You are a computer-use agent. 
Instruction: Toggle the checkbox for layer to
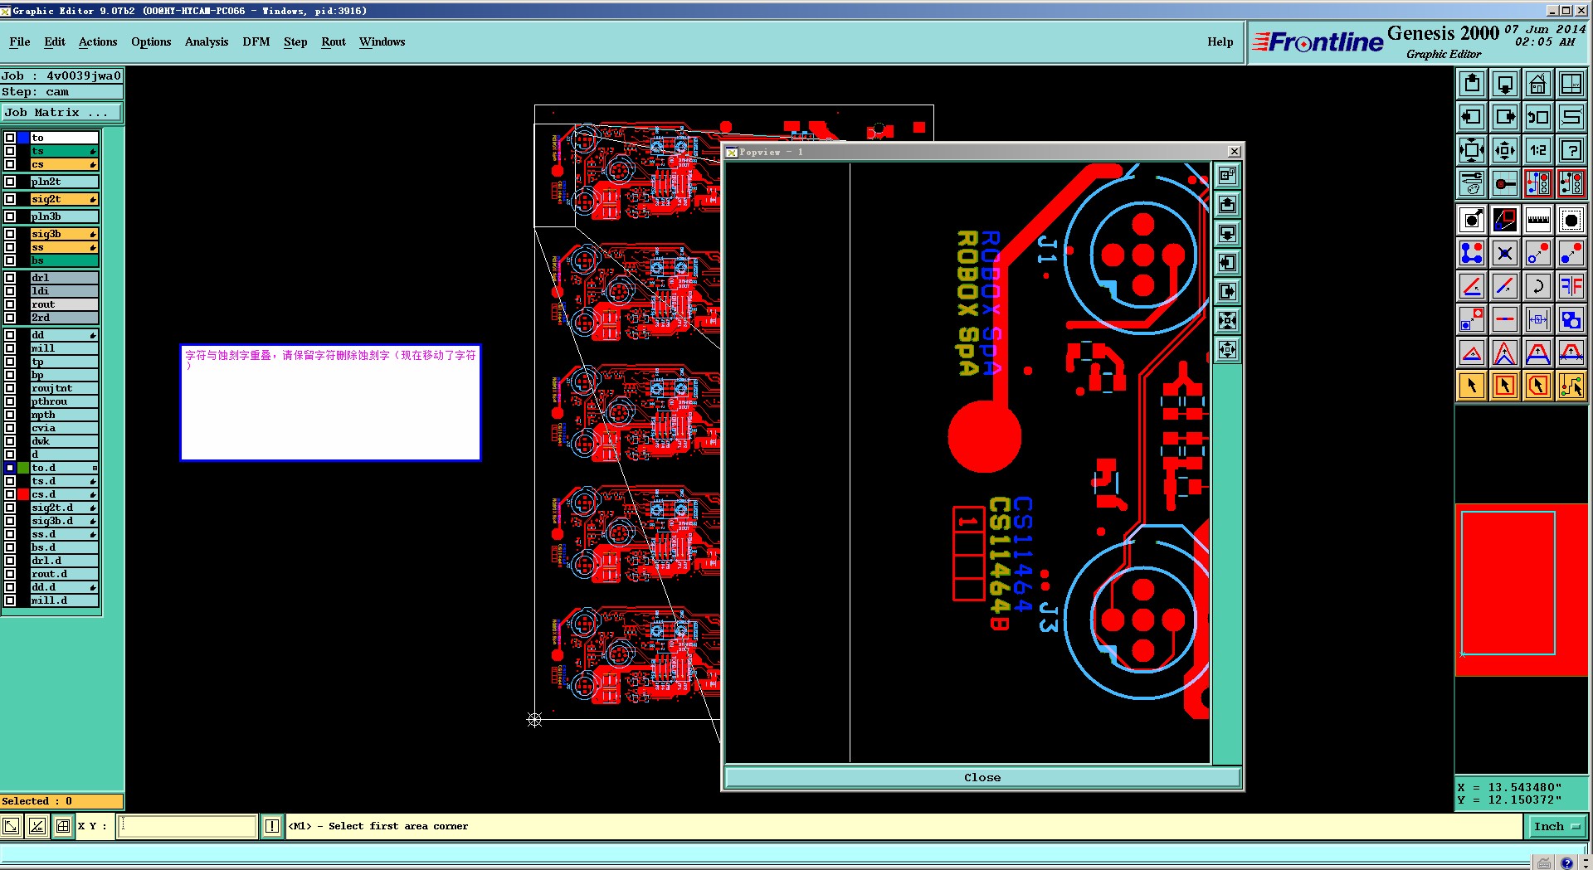[10, 138]
